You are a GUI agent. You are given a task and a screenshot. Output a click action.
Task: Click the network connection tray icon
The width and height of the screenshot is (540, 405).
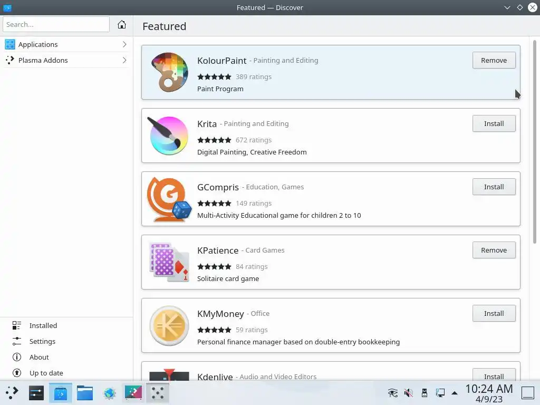point(440,392)
